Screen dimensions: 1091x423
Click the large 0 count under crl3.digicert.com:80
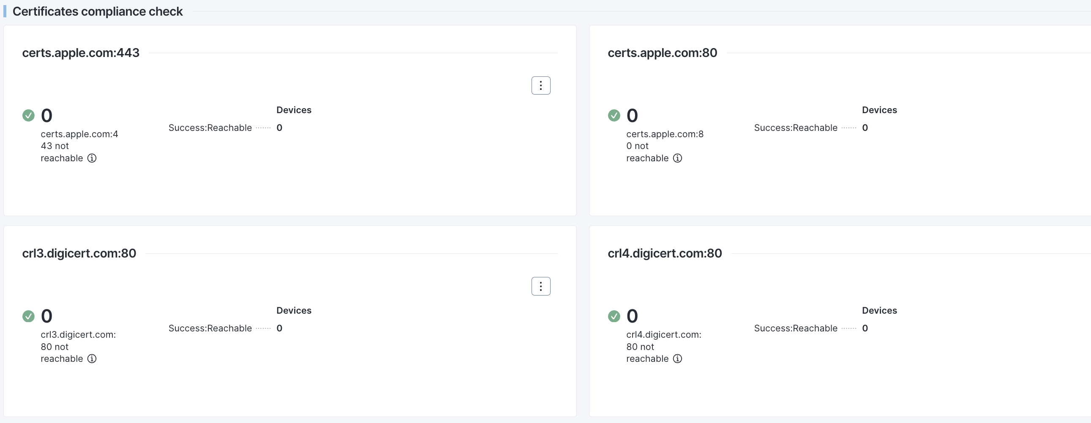[46, 316]
